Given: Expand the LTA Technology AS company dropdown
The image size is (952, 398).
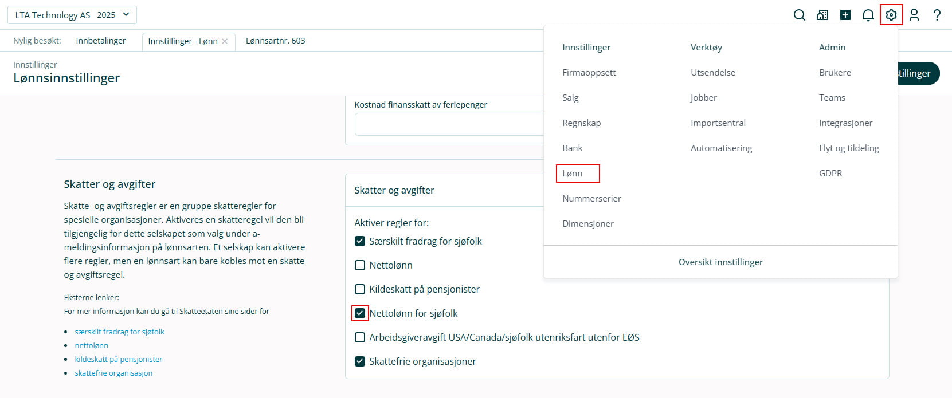Looking at the screenshot, I should point(72,15).
